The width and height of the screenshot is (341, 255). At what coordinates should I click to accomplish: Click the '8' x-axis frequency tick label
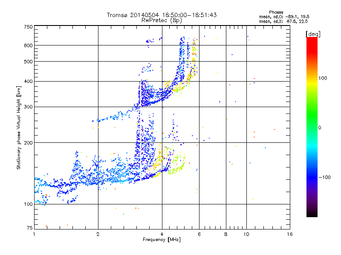click(226, 234)
